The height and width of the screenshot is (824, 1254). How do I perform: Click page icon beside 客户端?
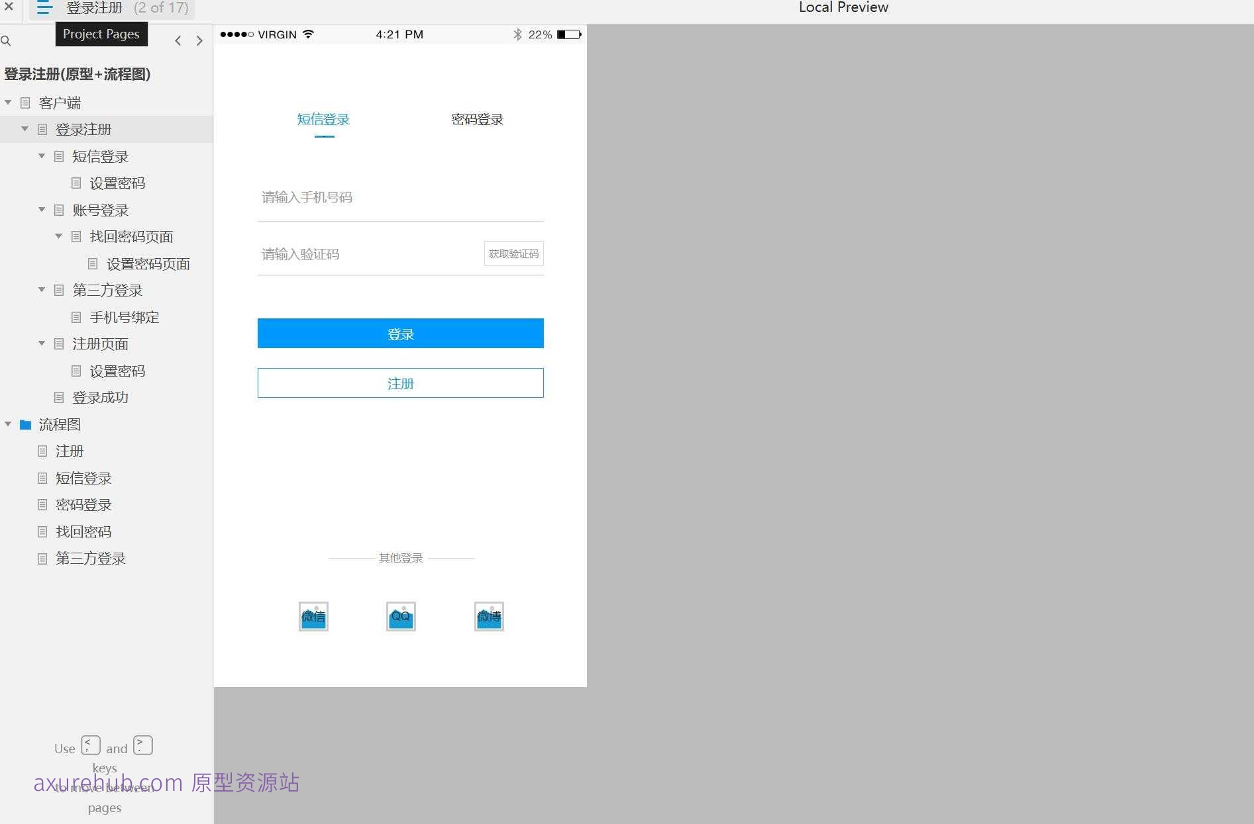click(x=26, y=103)
